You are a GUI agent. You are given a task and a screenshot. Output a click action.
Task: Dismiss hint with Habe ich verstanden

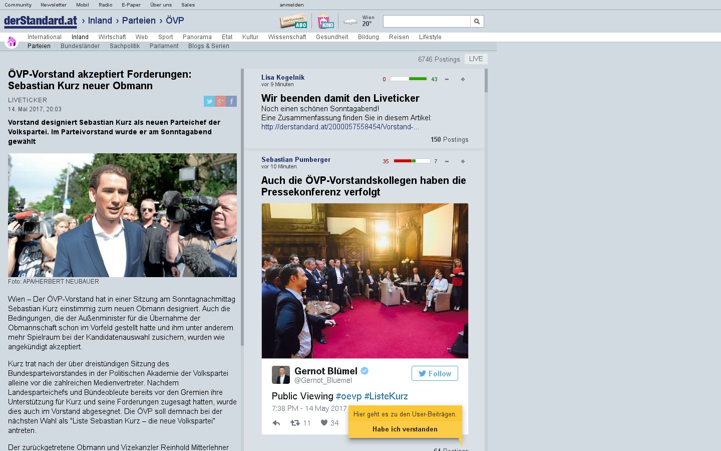click(x=405, y=429)
